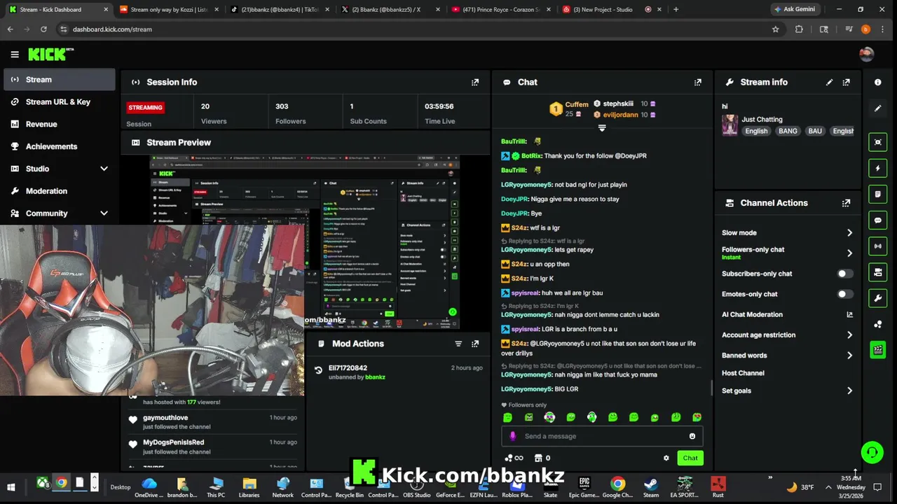Focus the Send a message field
The height and width of the screenshot is (504, 897).
602,436
